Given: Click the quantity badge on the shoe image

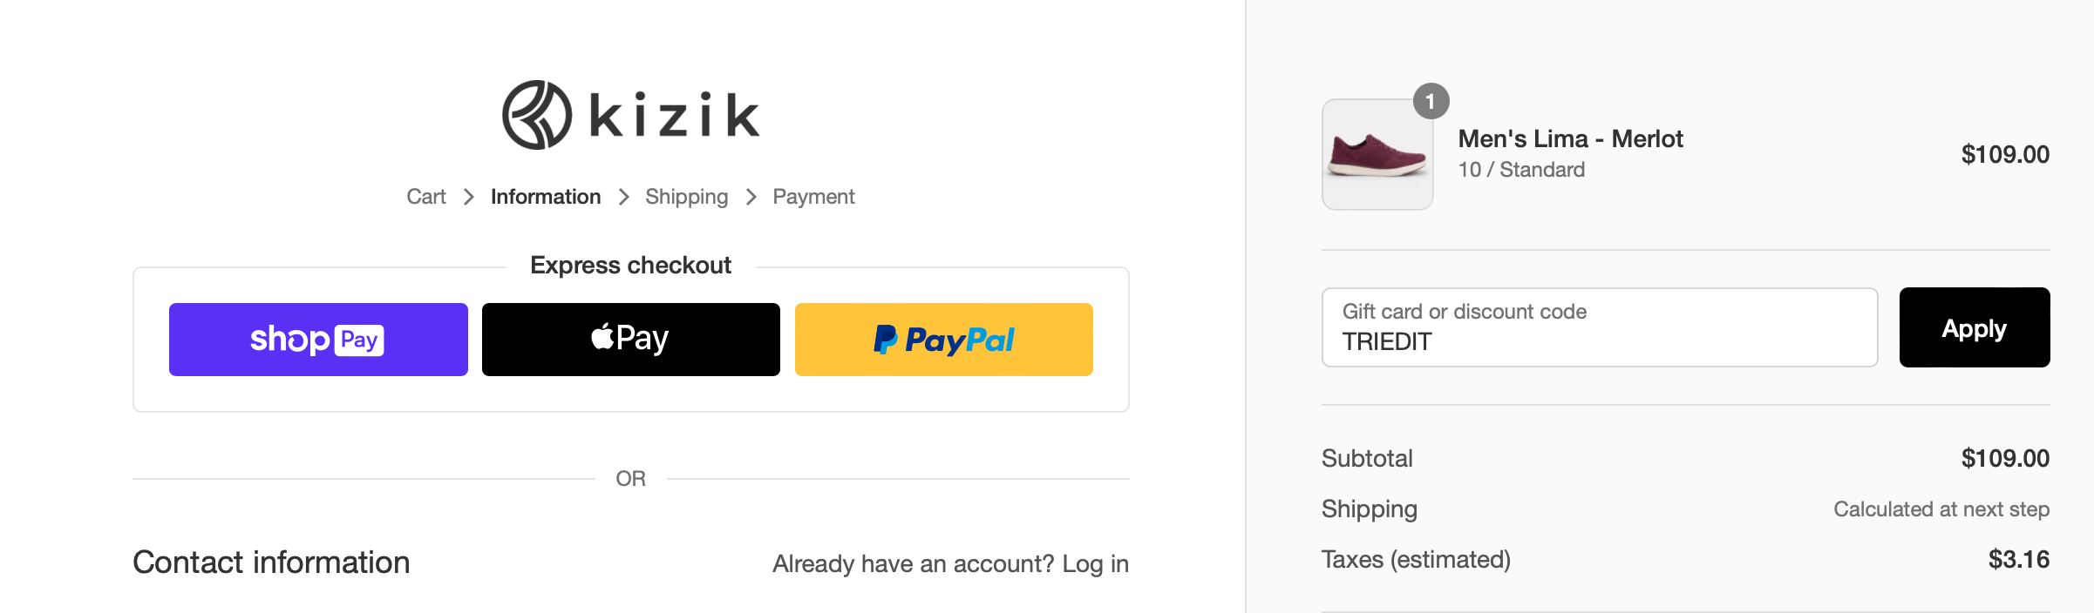Looking at the screenshot, I should [1431, 102].
